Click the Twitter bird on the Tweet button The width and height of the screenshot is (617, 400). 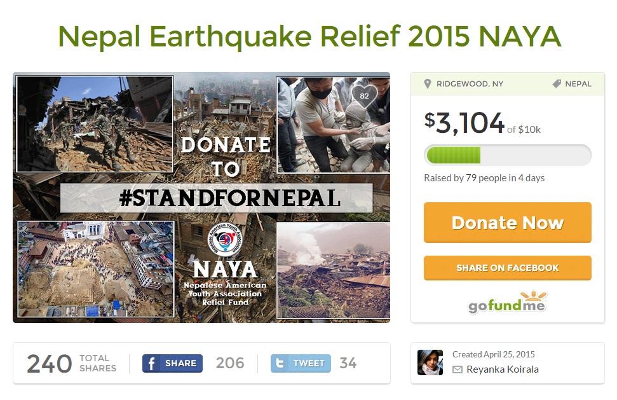[280, 363]
